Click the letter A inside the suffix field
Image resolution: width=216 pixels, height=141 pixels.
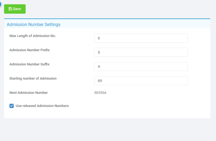[x=99, y=67]
